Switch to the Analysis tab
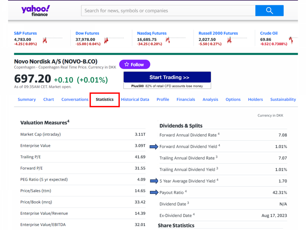 point(210,99)
